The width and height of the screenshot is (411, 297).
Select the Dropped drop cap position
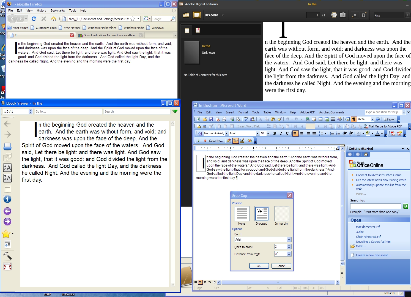click(262, 214)
